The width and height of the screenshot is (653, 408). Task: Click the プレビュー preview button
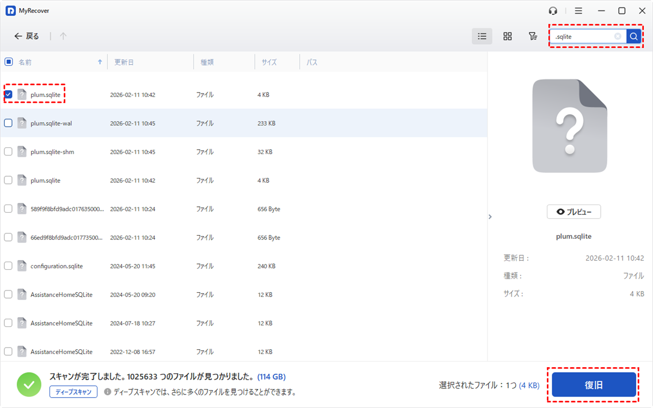(x=574, y=212)
